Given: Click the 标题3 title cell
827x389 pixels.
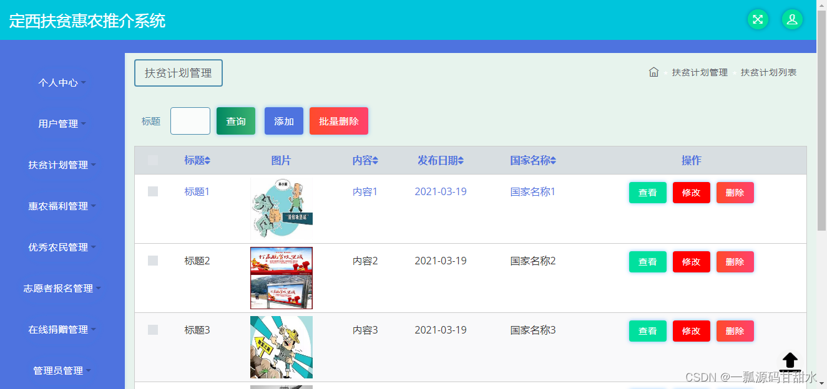Looking at the screenshot, I should pyautogui.click(x=197, y=330).
